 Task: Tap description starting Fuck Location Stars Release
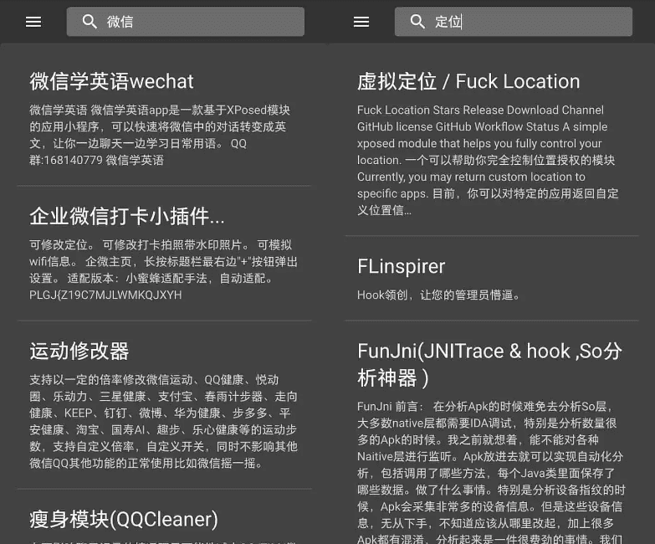click(488, 160)
